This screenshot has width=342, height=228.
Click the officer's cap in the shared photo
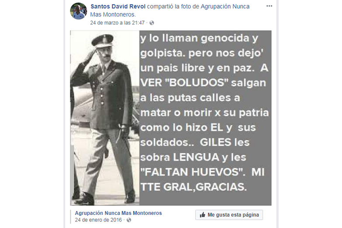coord(103,40)
